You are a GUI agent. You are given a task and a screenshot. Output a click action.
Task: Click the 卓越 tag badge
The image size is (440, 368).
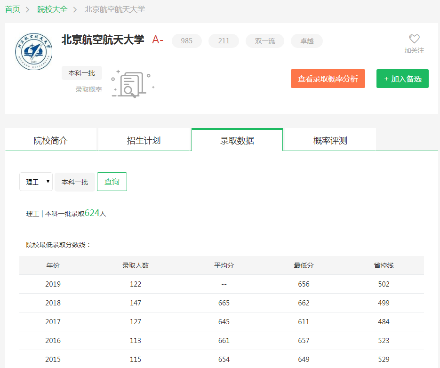click(307, 41)
